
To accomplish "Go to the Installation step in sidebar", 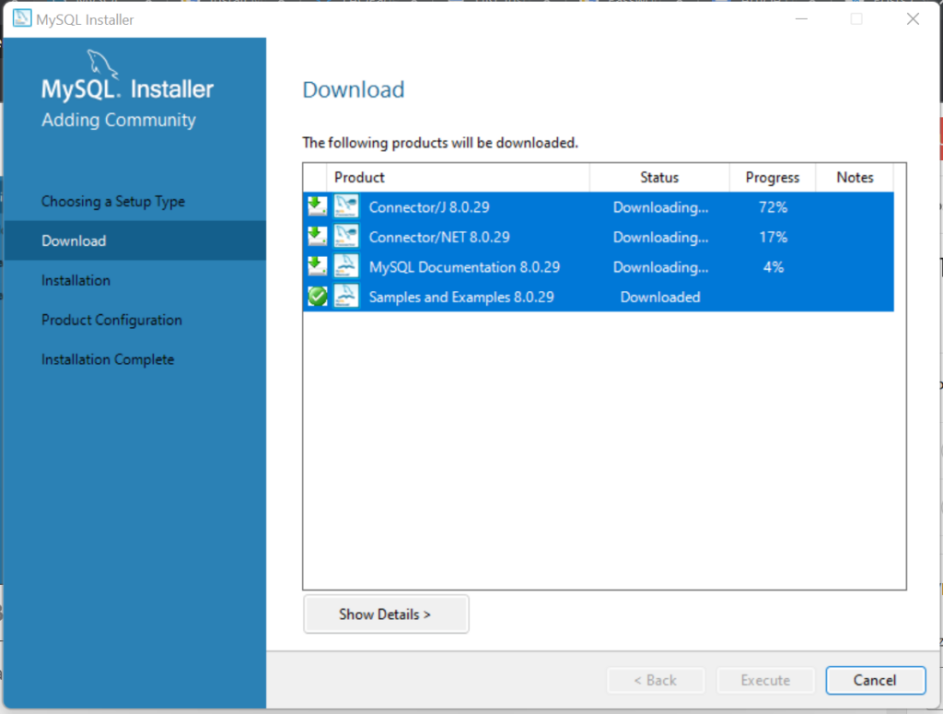I will 76,280.
